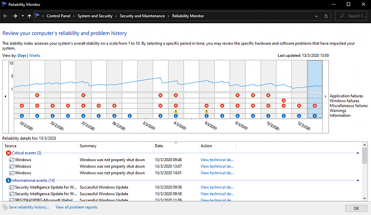Viewport: 371px width, 215px height.
Task: Click warning triangle icon on 4/3/2020
Action: click(176, 111)
